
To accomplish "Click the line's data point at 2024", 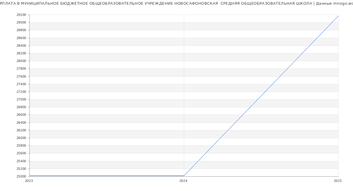I will click(x=184, y=176).
